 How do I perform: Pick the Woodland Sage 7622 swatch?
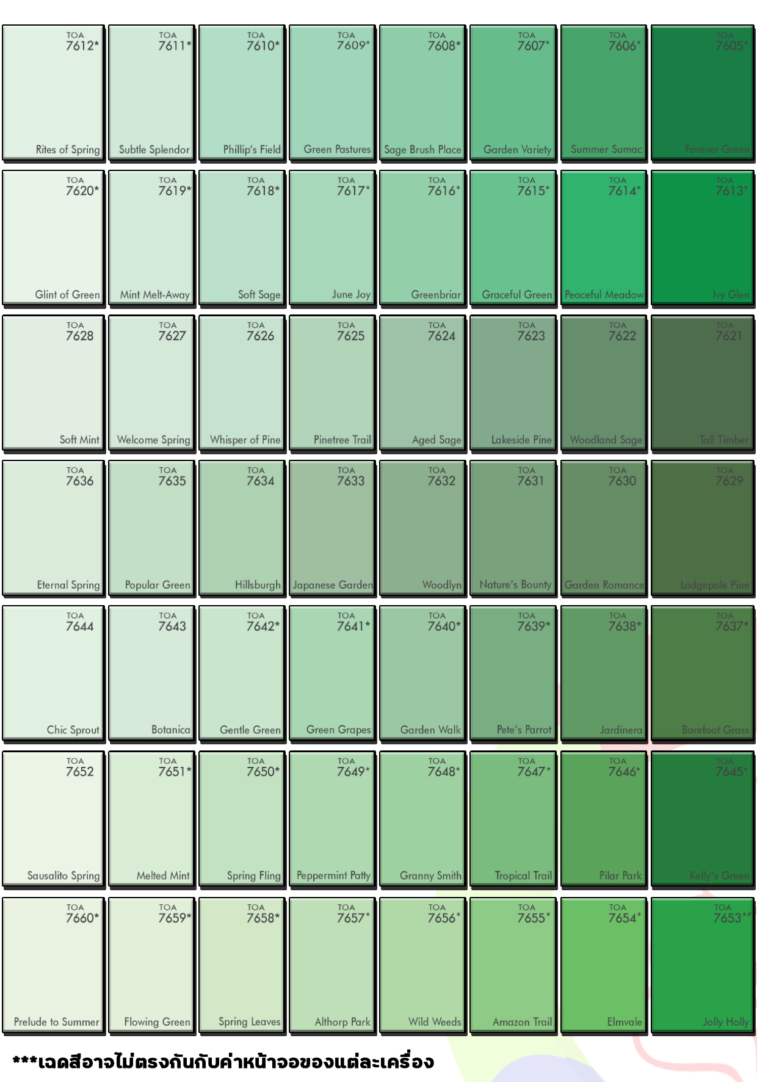point(604,383)
